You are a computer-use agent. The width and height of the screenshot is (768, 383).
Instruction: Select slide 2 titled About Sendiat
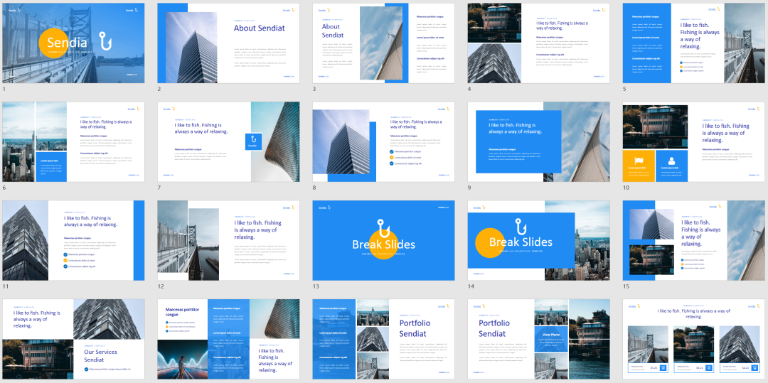point(228,43)
